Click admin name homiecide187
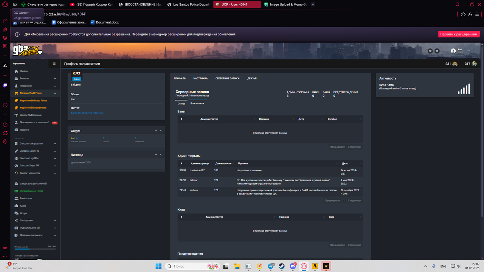The height and width of the screenshot is (272, 484). [x=197, y=170]
